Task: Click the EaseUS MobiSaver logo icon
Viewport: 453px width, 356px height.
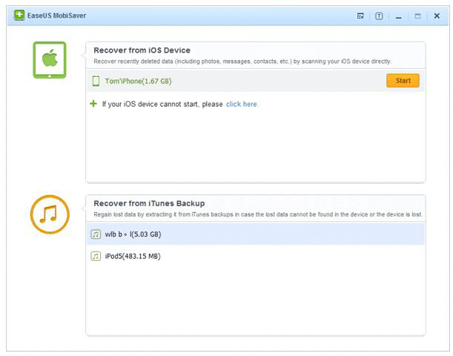Action: pos(19,15)
